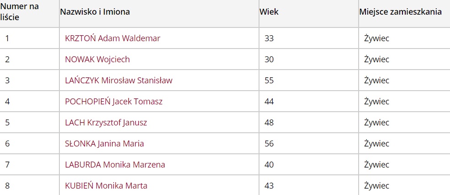
Task: Click list number 2 cell
Action: [7, 60]
